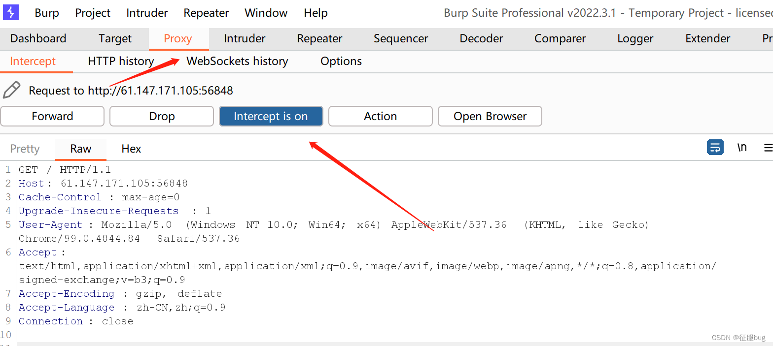The image size is (773, 346).
Task: Switch to the Target tab
Action: click(115, 38)
